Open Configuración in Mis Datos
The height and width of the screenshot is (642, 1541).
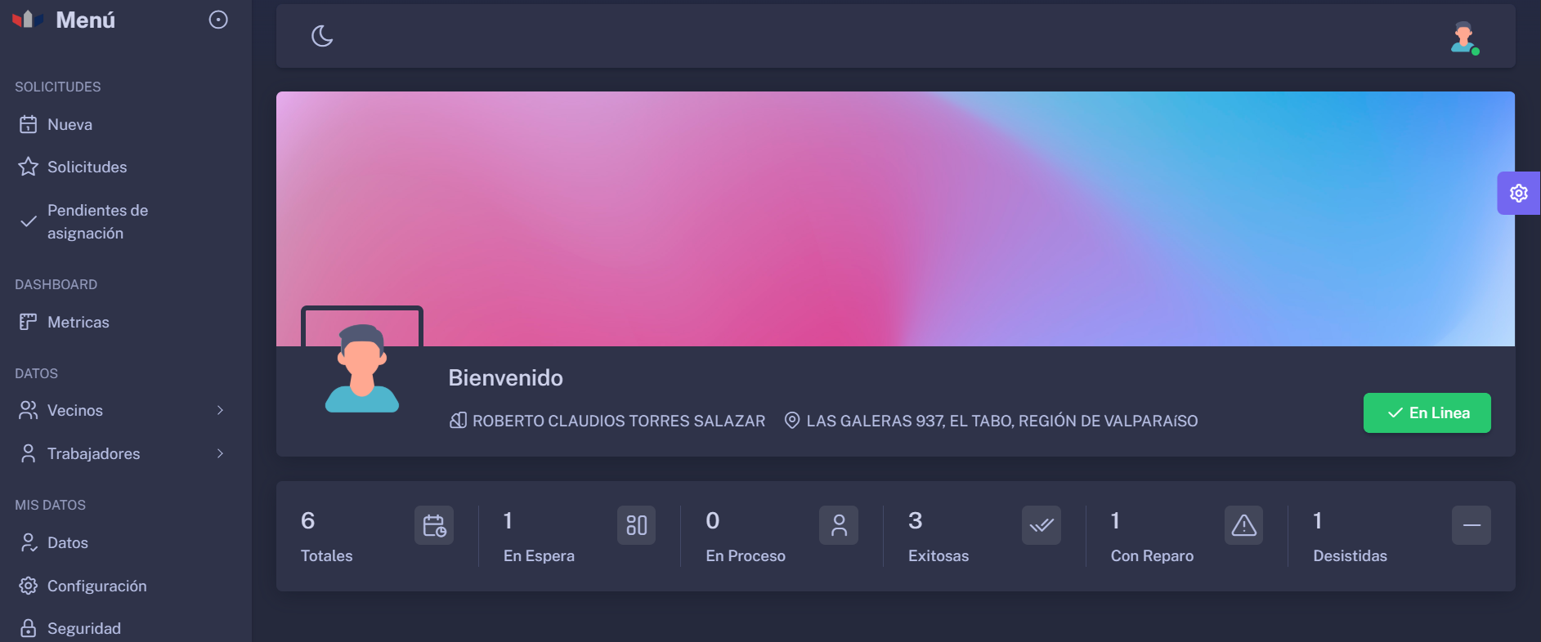coord(96,586)
